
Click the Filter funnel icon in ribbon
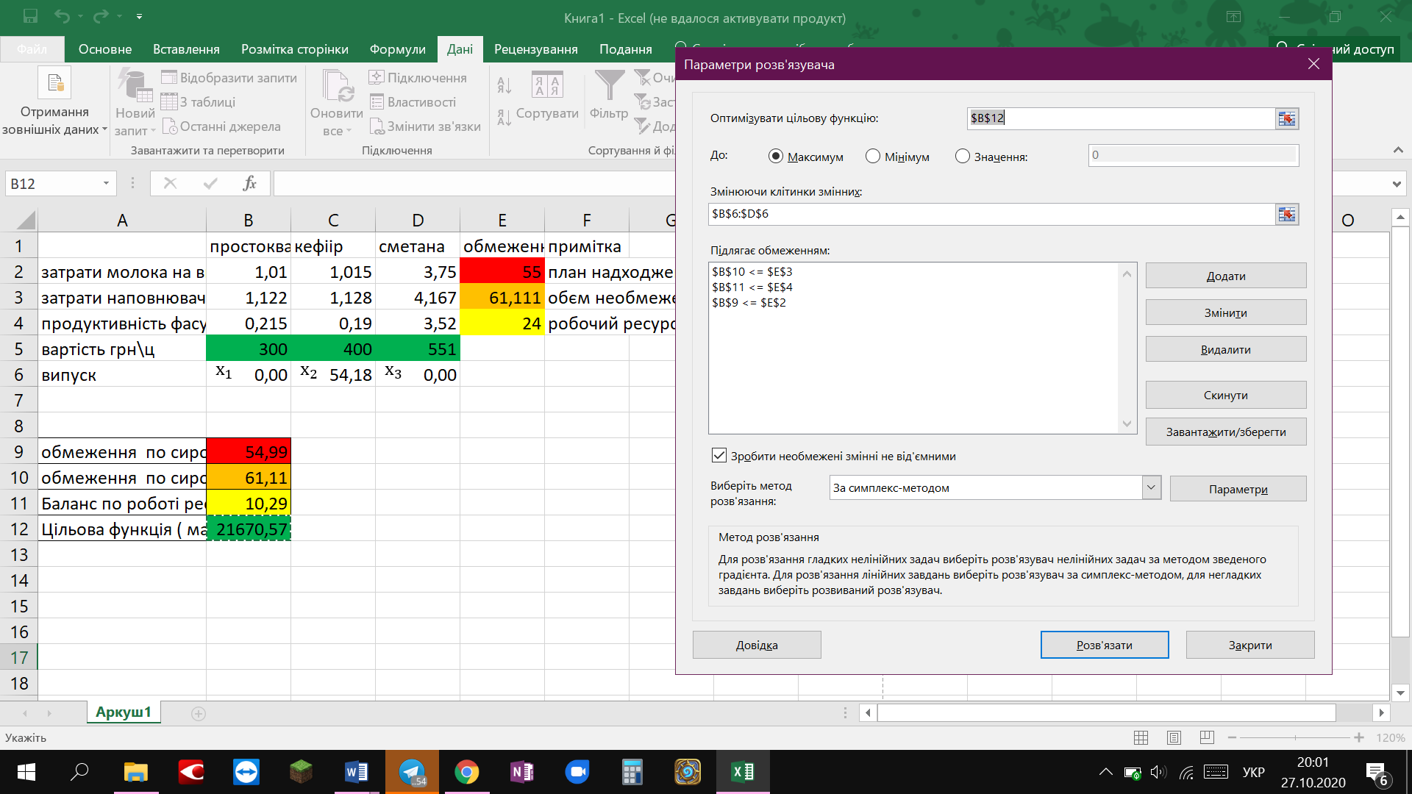click(x=609, y=86)
